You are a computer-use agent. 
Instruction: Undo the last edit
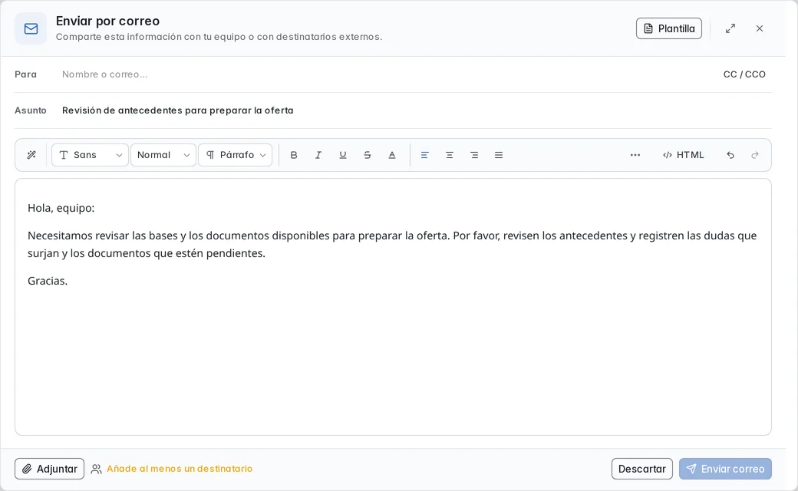730,155
